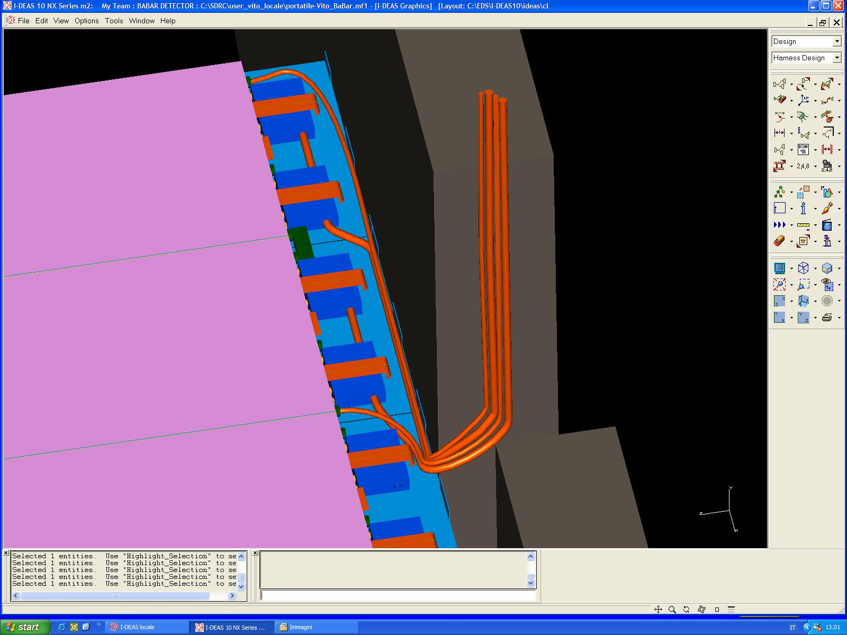This screenshot has width=847, height=635.
Task: Select the isometric XYZ cube view icon
Action: 803,301
